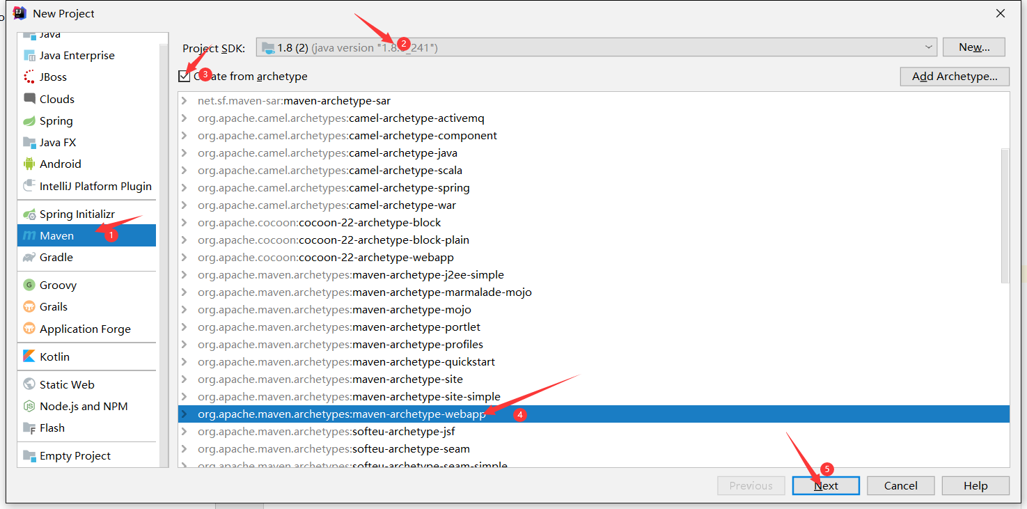Screen dimensions: 1027x509
Task: Click the Help button
Action: 975,486
